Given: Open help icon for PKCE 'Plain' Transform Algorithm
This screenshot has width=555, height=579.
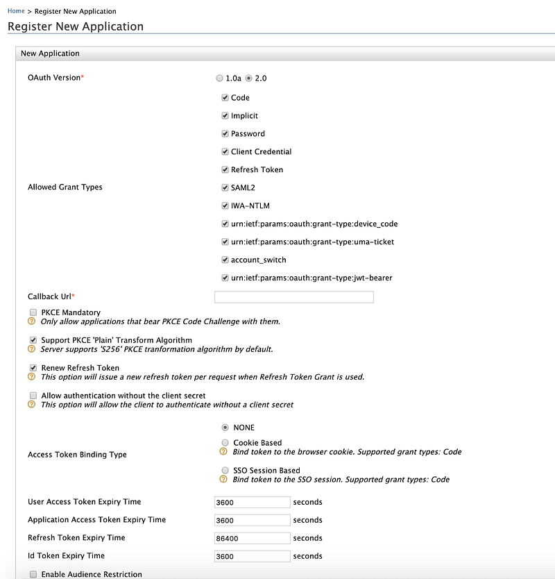Looking at the screenshot, I should [32, 349].
